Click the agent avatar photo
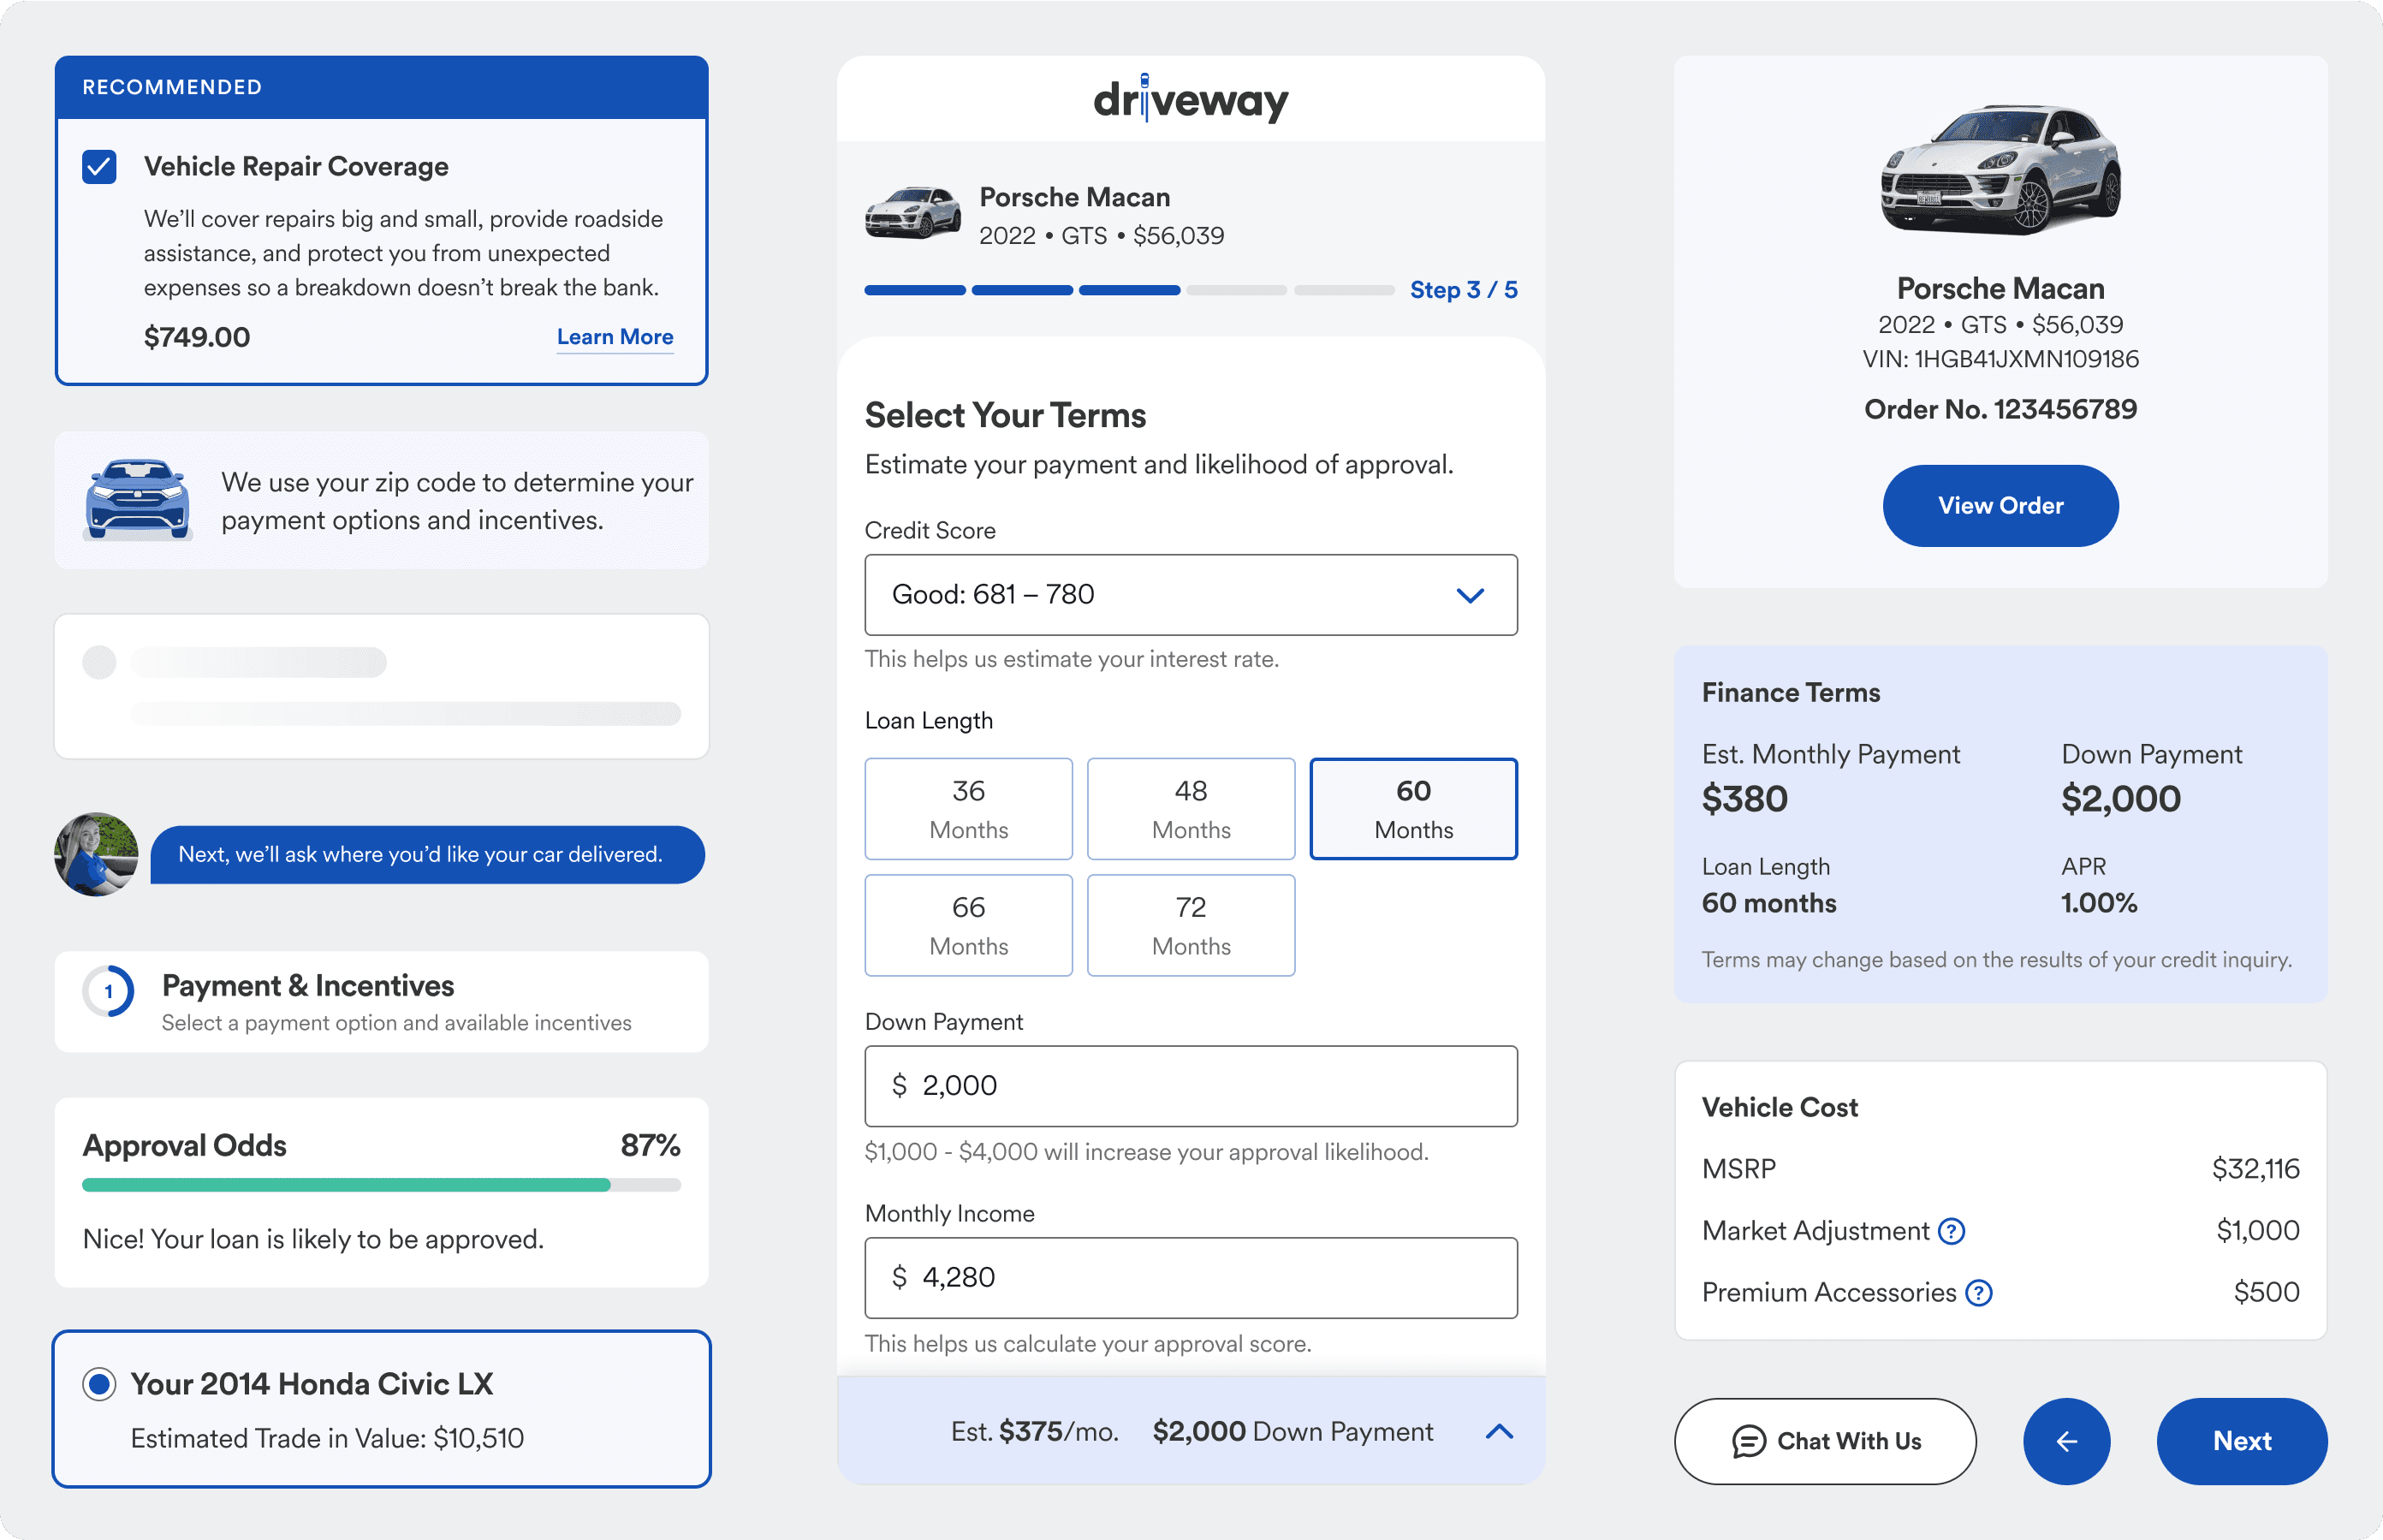The width and height of the screenshot is (2383, 1540). click(96, 854)
